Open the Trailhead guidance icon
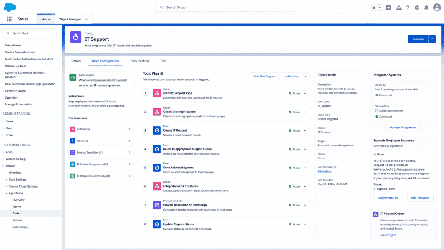This screenshot has width=444, height=250. 399,8
